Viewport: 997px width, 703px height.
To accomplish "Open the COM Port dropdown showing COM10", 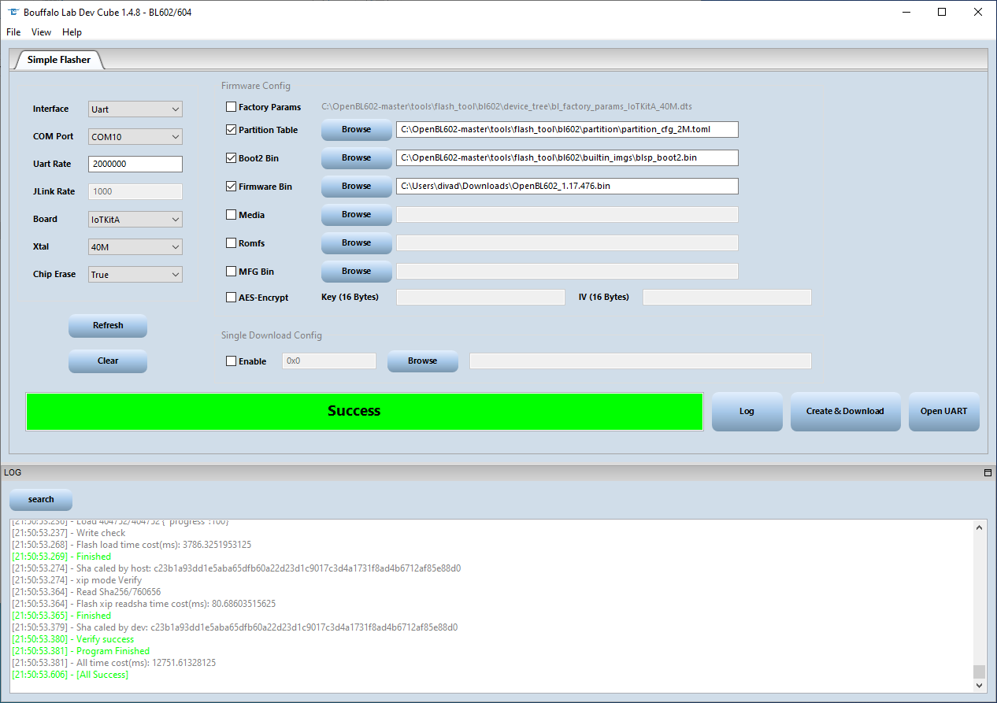I will click(x=135, y=137).
